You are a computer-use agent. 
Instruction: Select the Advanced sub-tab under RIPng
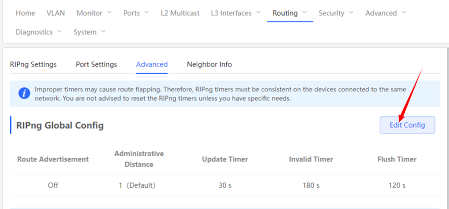pyautogui.click(x=152, y=64)
